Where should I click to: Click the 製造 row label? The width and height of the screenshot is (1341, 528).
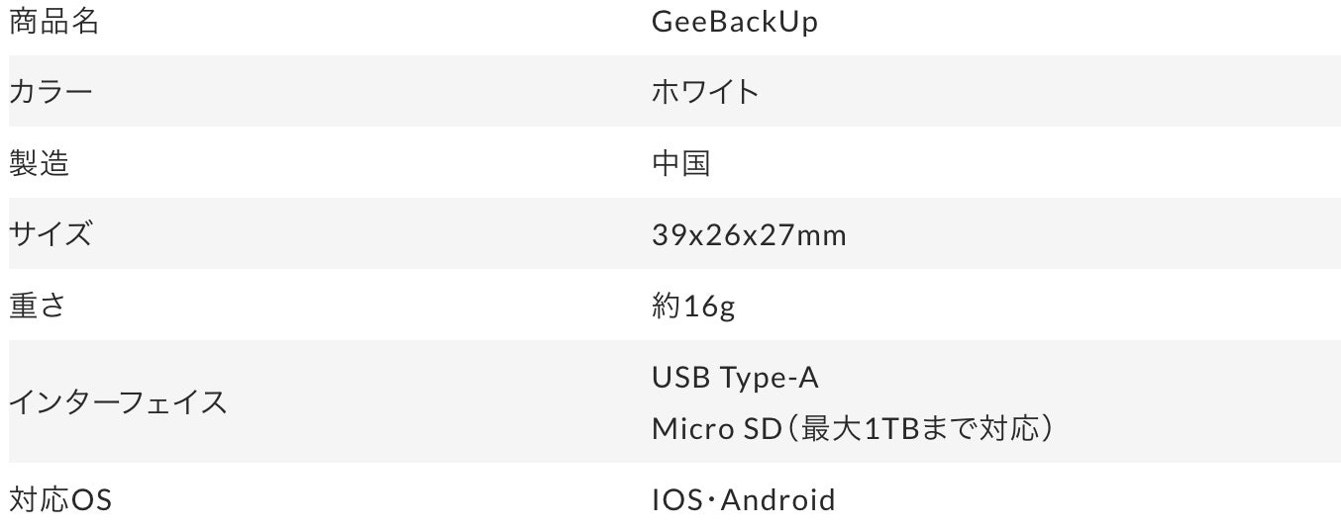[40, 163]
